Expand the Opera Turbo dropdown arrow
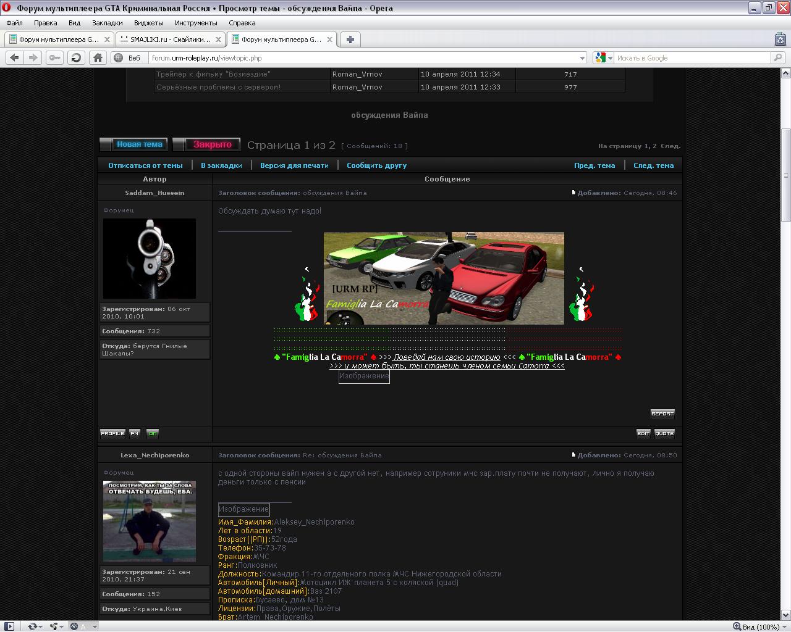 pyautogui.click(x=95, y=627)
